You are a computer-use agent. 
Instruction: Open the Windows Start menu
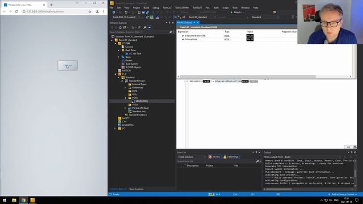5,200
